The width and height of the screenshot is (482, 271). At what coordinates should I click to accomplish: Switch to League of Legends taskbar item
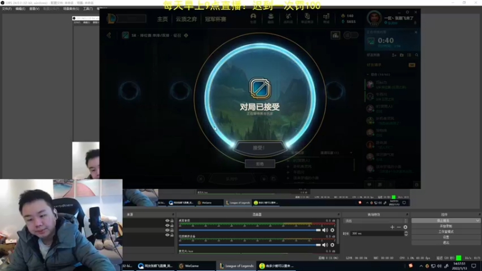[x=237, y=266]
